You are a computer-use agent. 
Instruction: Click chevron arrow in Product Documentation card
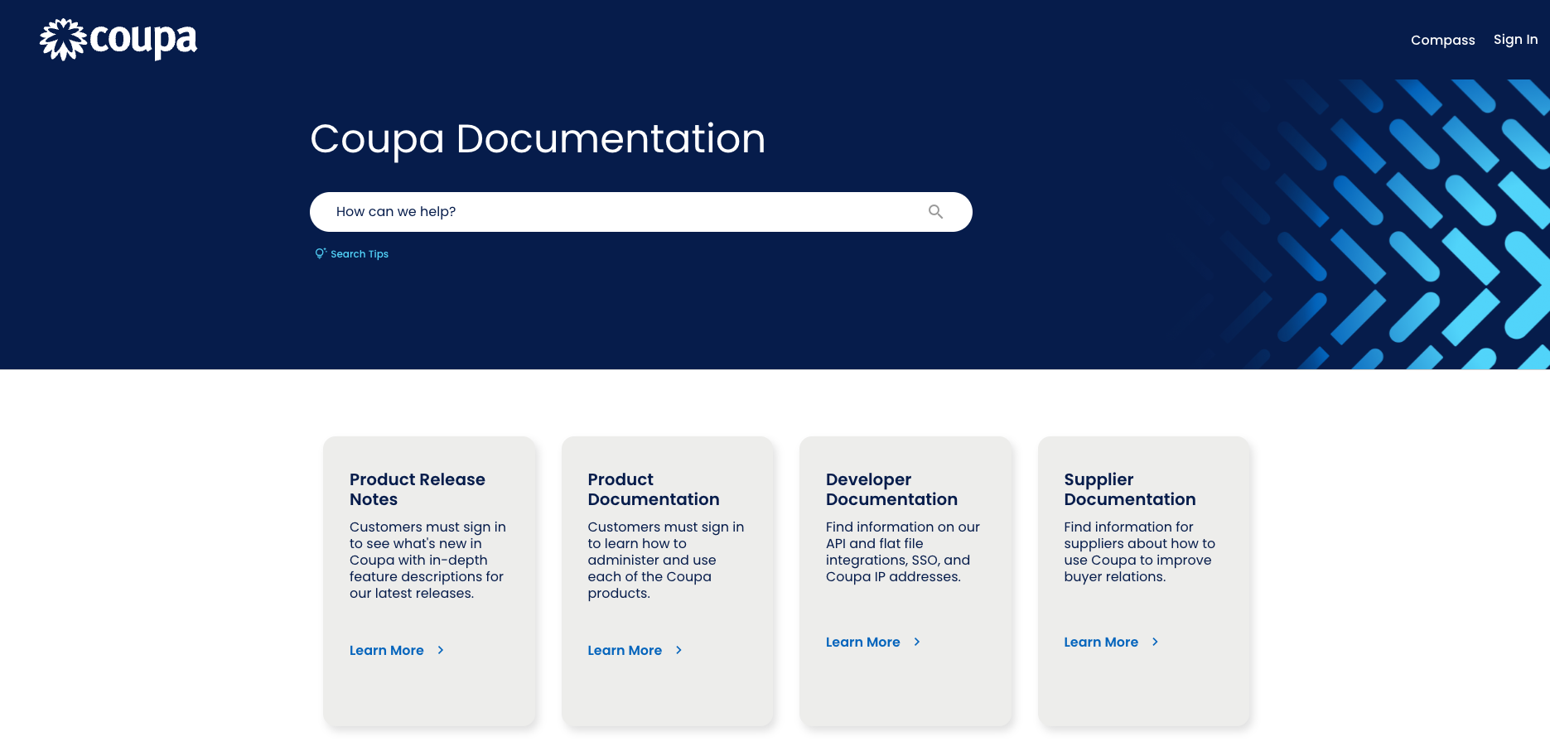[678, 650]
